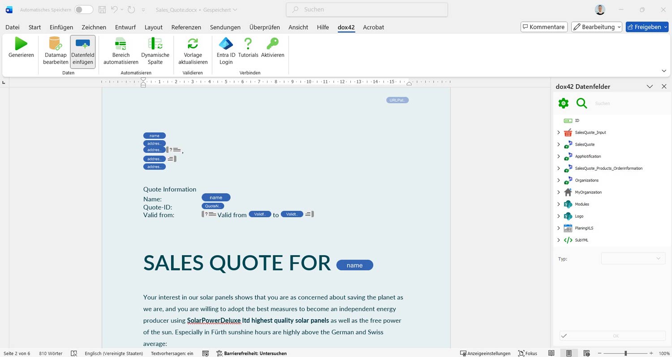The width and height of the screenshot is (672, 357).
Task: Expand the Organizations tree node
Action: coord(558,180)
